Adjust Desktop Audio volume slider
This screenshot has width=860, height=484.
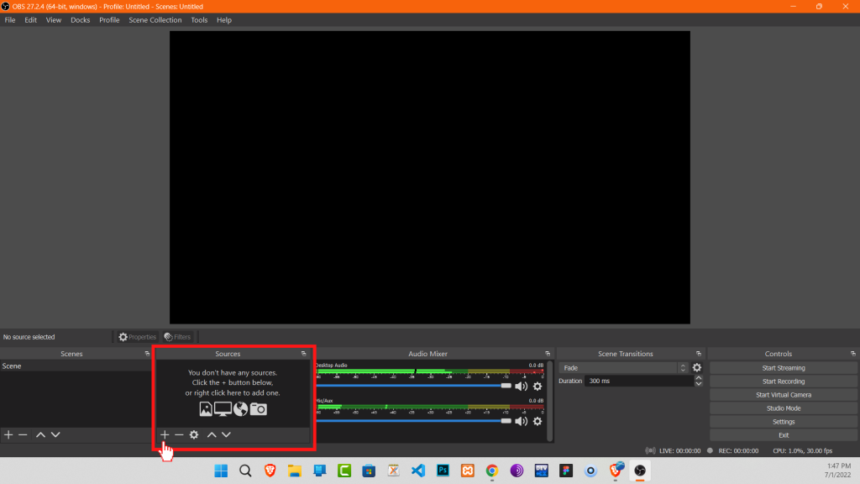[506, 386]
